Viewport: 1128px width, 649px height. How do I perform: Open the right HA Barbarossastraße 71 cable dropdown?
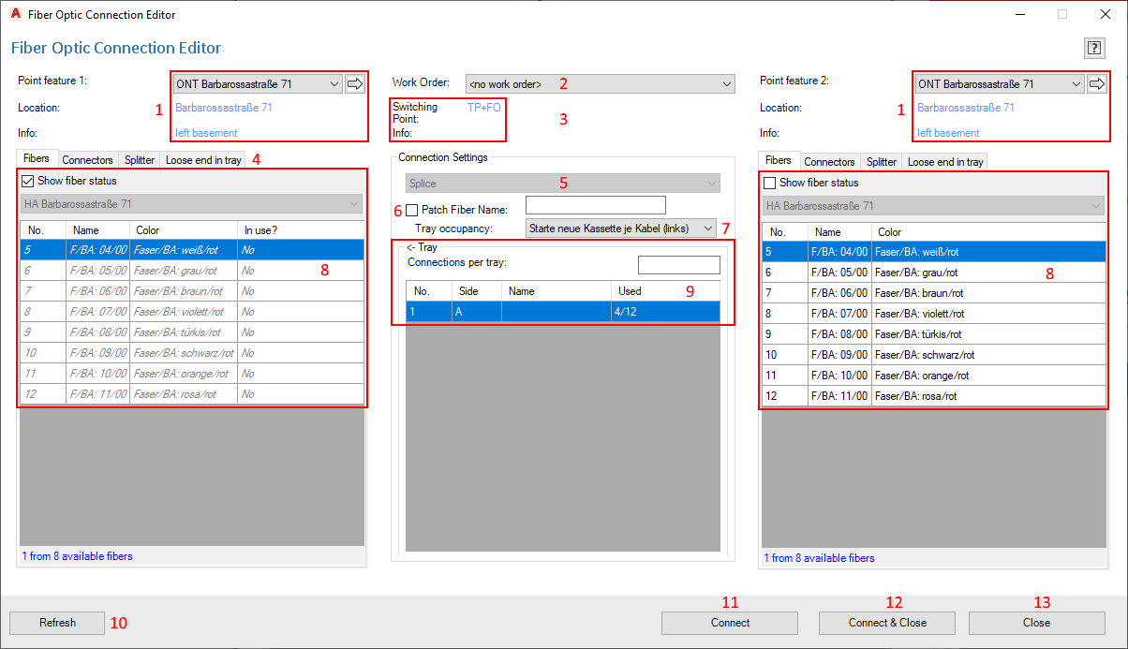[933, 205]
